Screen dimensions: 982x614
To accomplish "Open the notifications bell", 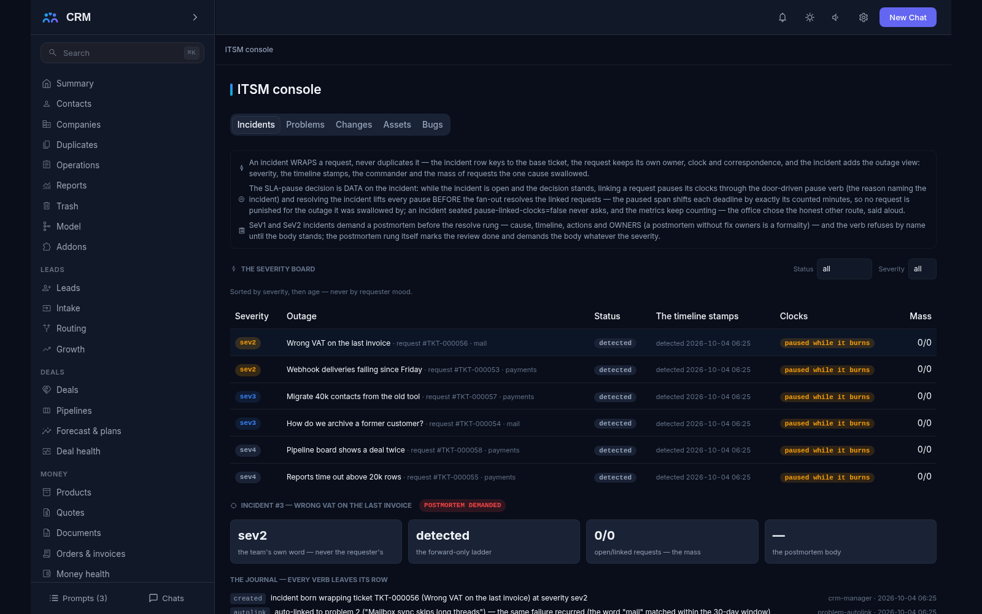I will pyautogui.click(x=783, y=17).
